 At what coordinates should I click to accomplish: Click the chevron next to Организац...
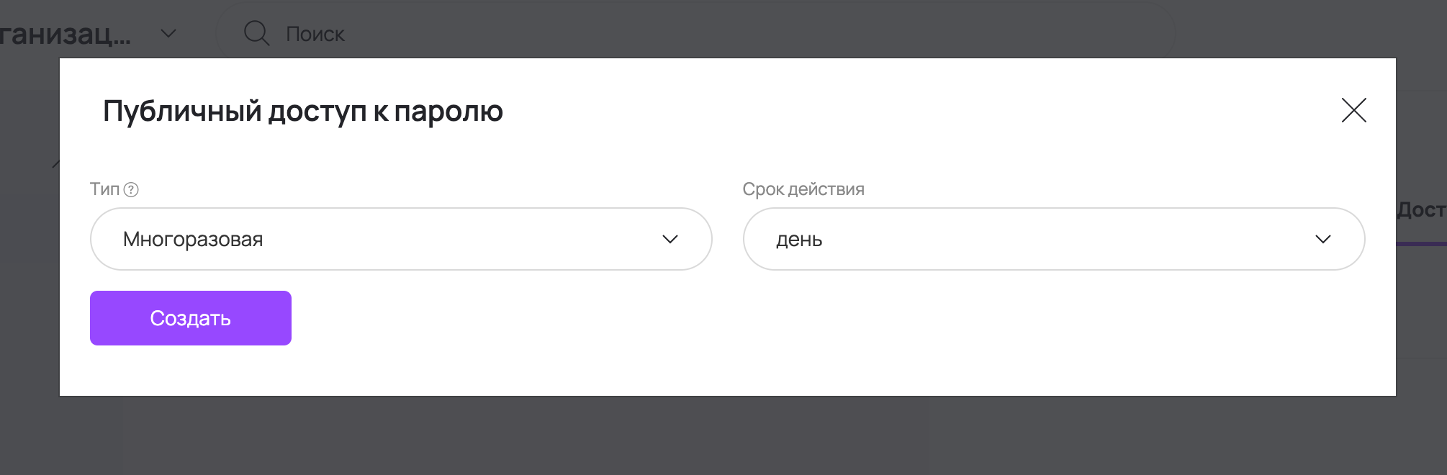click(168, 33)
